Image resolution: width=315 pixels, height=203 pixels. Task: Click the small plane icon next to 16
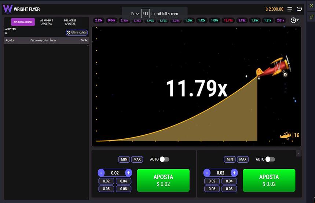286,135
